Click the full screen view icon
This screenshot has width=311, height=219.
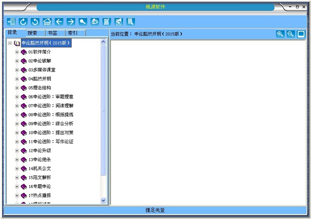301,34
